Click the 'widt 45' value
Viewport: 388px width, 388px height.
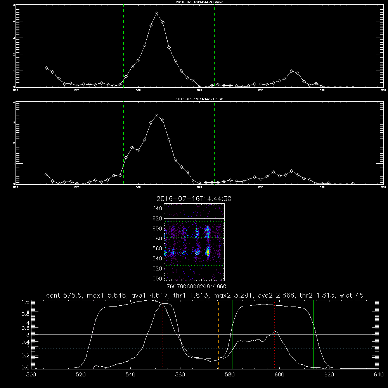click(x=352, y=295)
